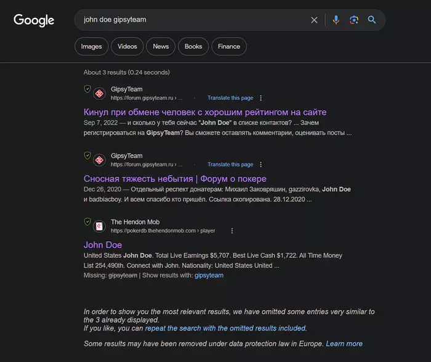This screenshot has height=362, width=431.
Task: Click snippet mentioning Total Live Earnings $5,707
Action: (213, 260)
